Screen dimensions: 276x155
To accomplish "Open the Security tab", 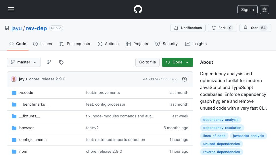I will pos(166,44).
